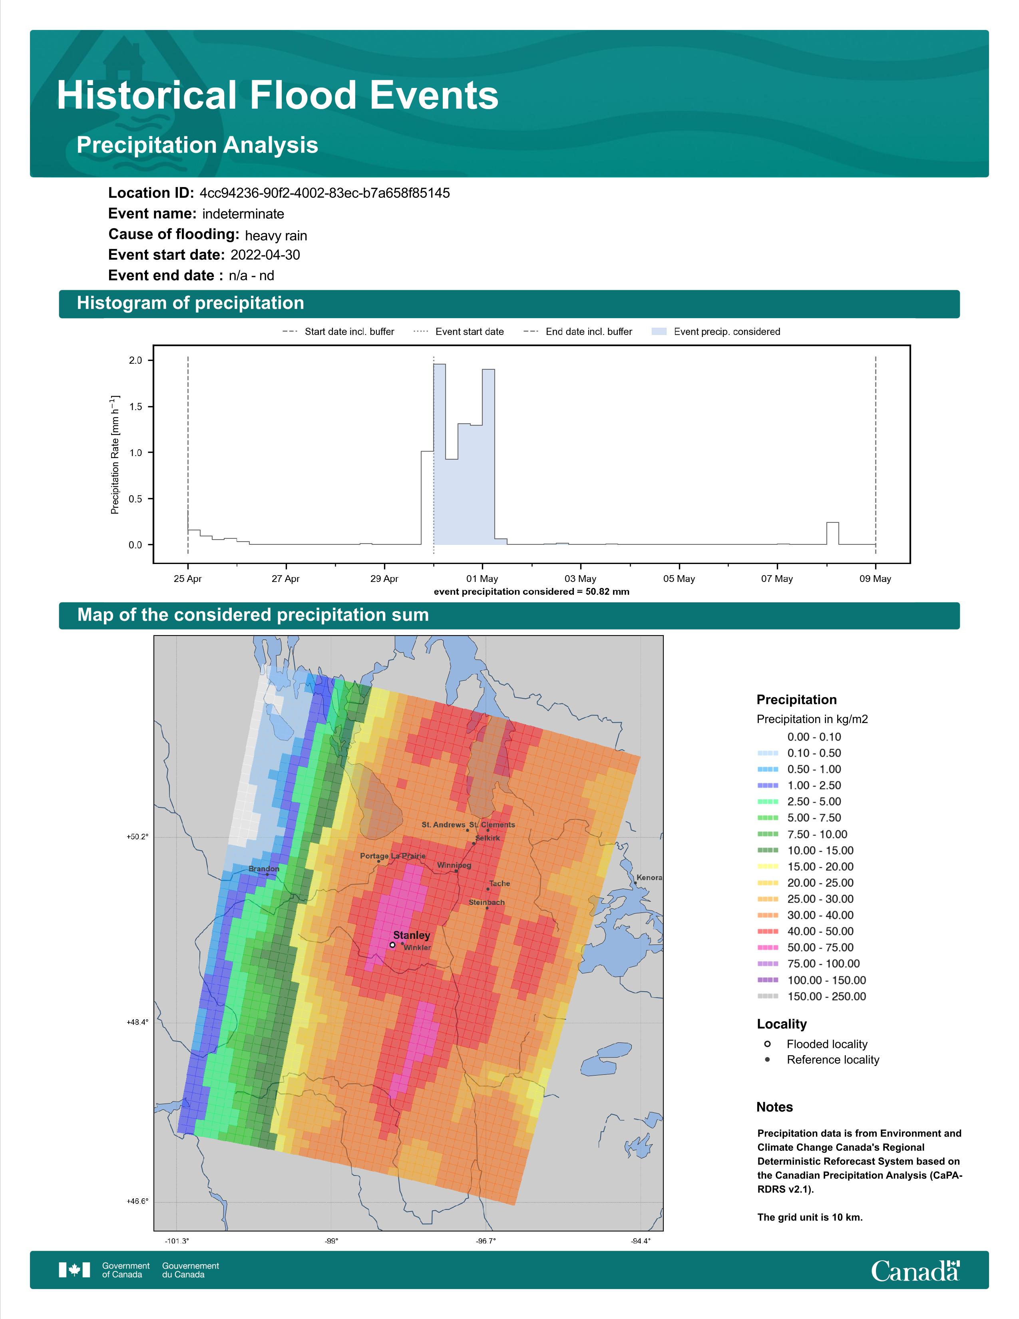Click the Brandon label on the map

click(x=264, y=869)
